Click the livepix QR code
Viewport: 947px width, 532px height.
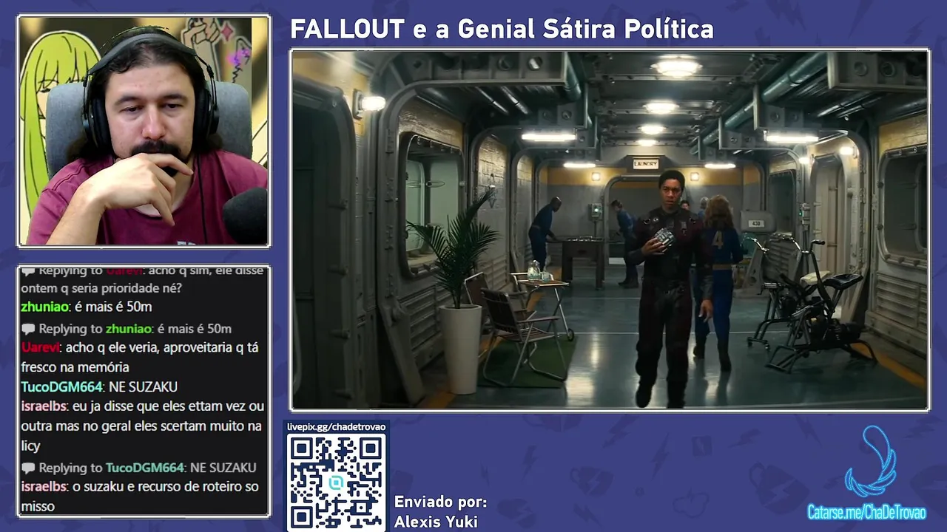[x=337, y=482]
